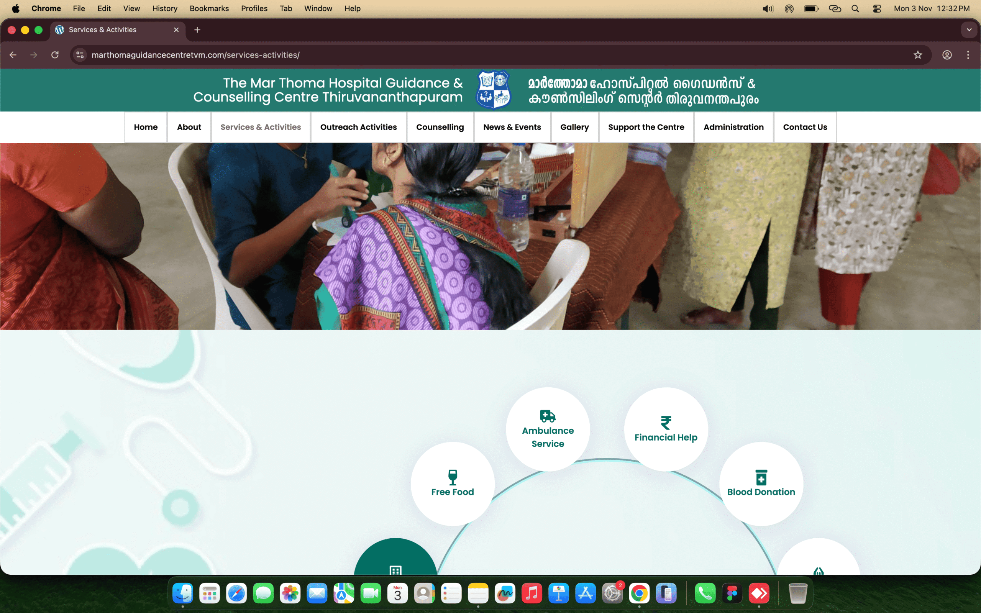Viewport: 981px width, 613px height.
Task: Bookmark this page with star icon
Action: coord(918,55)
